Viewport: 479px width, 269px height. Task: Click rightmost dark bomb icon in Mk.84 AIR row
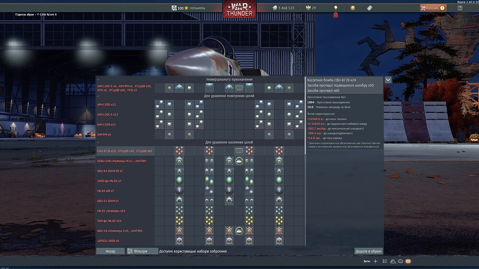pyautogui.click(x=279, y=191)
